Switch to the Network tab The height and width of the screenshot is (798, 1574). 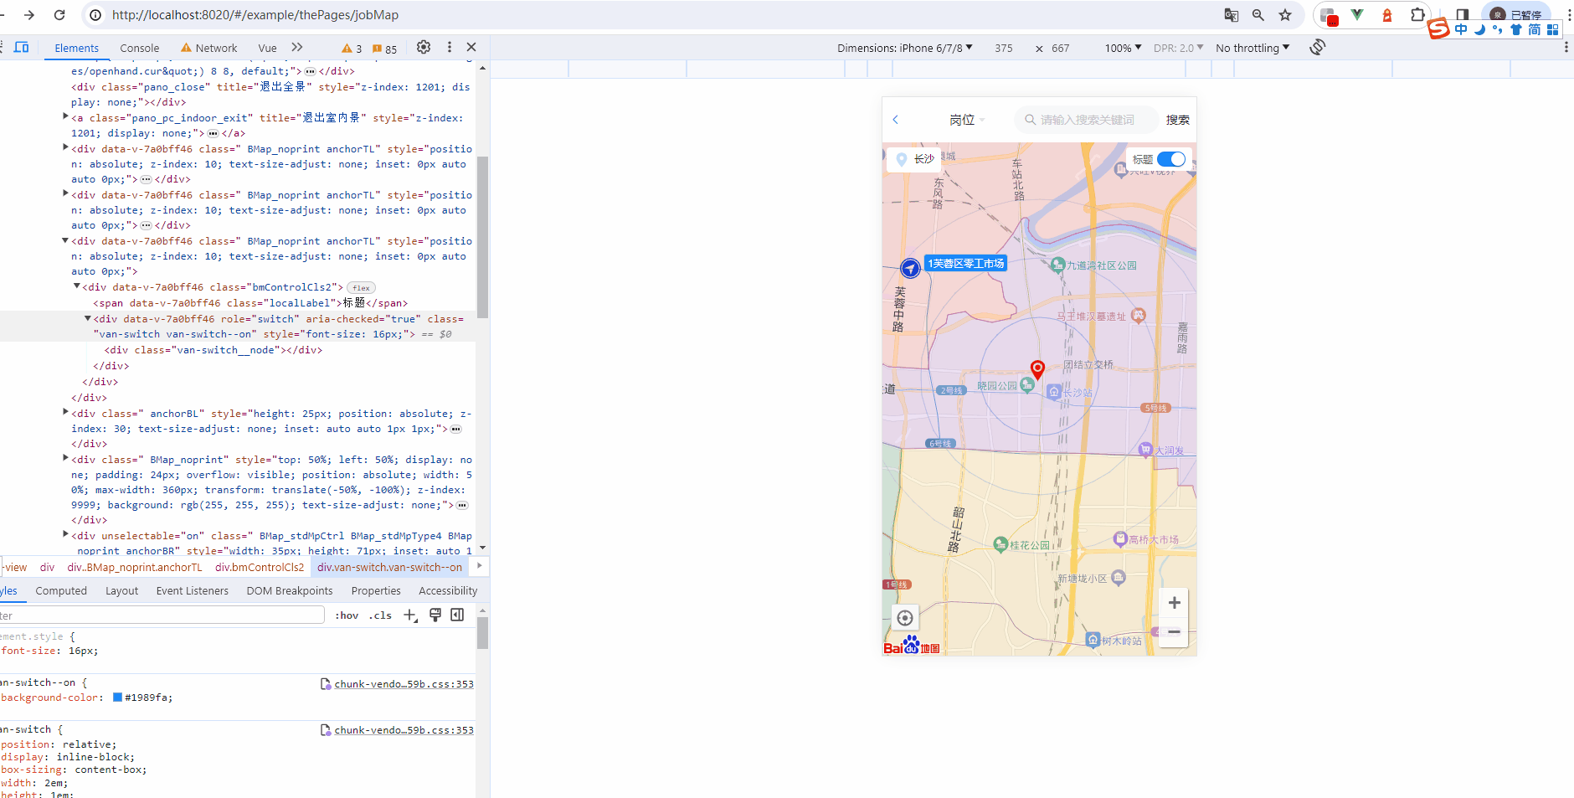[209, 48]
